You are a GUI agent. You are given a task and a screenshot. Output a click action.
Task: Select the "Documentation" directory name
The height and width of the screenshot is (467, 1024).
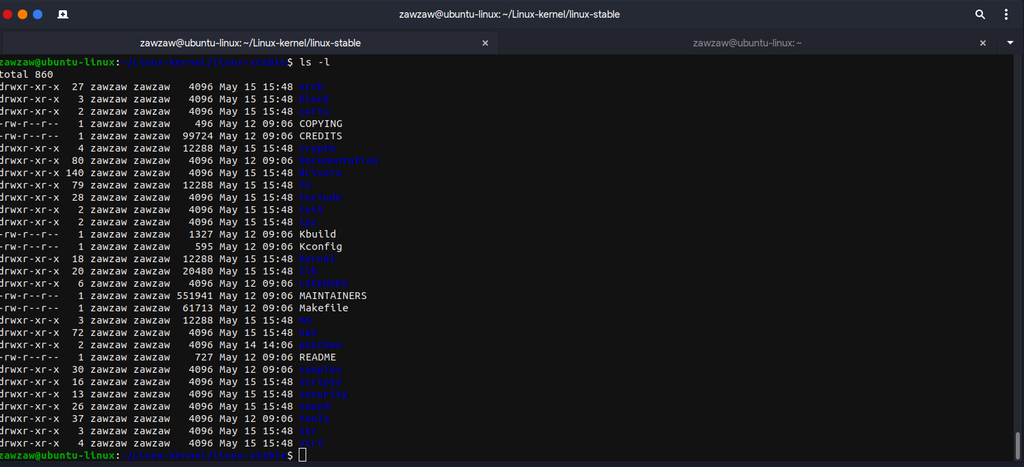pos(339,160)
